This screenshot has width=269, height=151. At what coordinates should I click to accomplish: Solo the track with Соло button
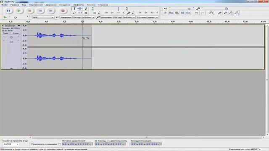click(x=16, y=33)
